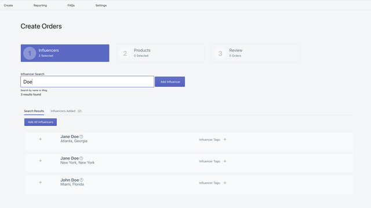Add influencer tag for Jane Doe, New York
This screenshot has width=371, height=208.
(225, 161)
